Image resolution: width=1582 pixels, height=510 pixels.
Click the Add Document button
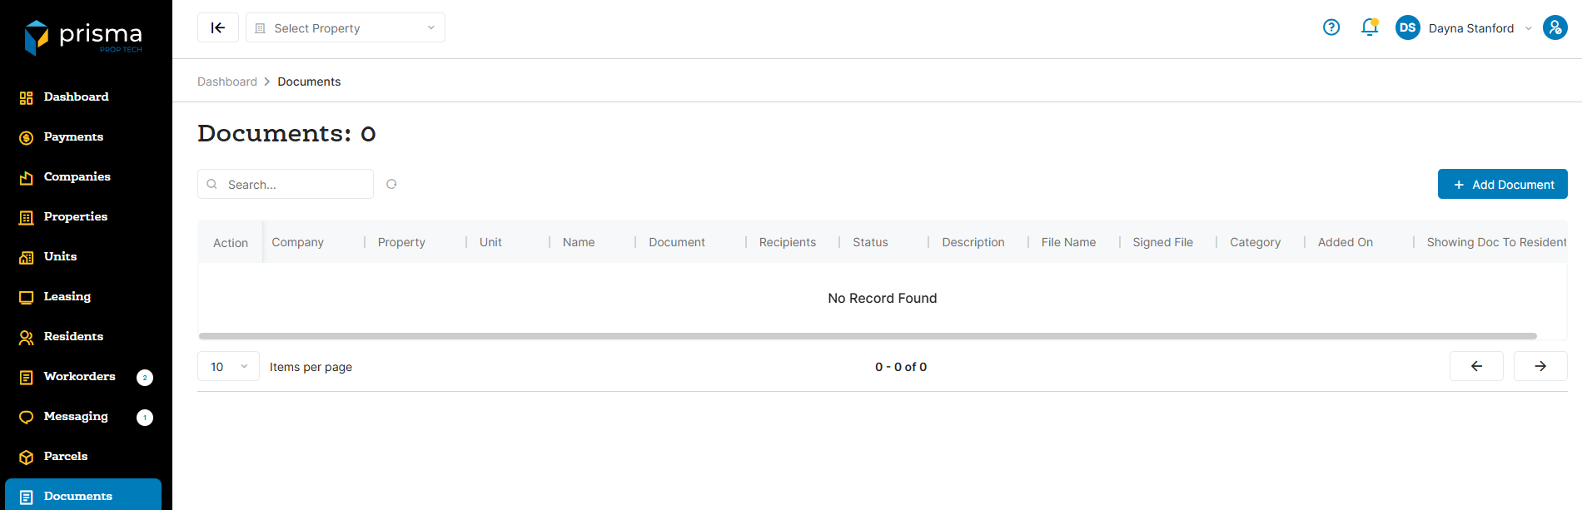1502,184
